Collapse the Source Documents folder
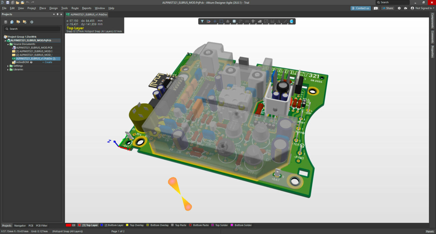Screen dimensions: 436x234 [x=8, y=44]
